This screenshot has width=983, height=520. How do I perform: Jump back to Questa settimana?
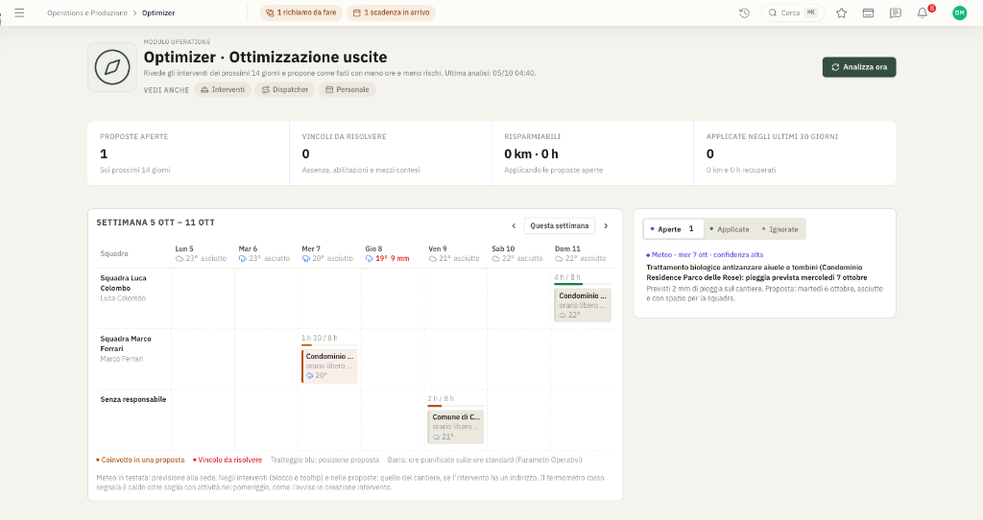(560, 225)
